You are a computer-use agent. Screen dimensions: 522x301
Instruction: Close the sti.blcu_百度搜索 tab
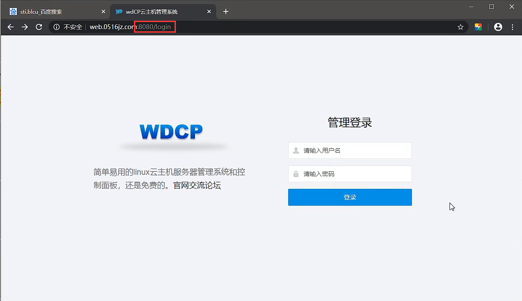click(x=103, y=11)
